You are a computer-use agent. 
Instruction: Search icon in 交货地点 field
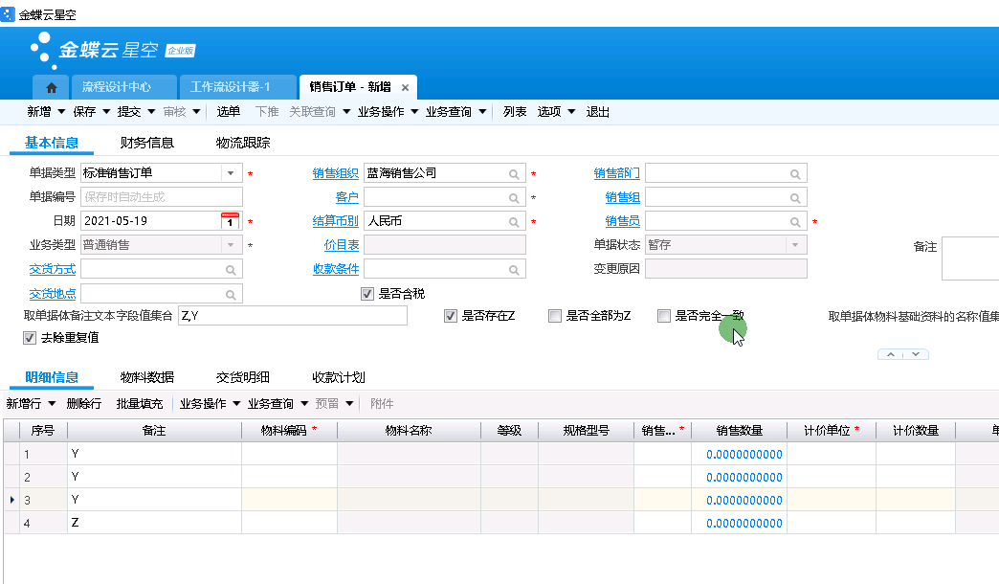[231, 295]
